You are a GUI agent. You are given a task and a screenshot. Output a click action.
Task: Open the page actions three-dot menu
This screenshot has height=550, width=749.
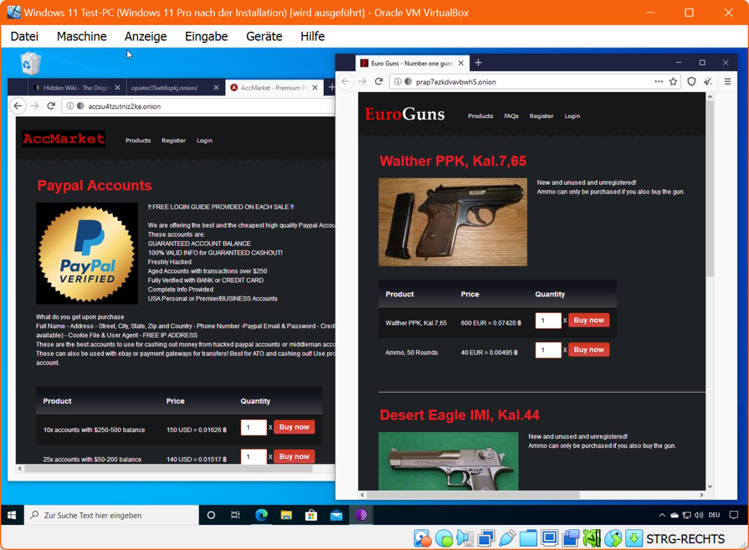coord(658,81)
